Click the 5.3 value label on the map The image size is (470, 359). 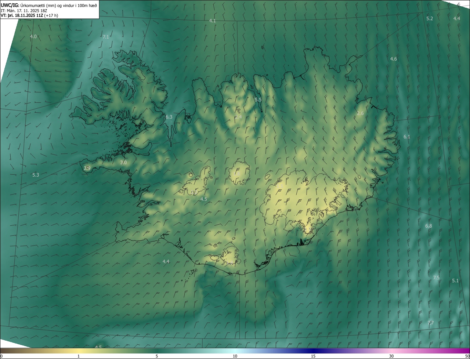point(36,175)
